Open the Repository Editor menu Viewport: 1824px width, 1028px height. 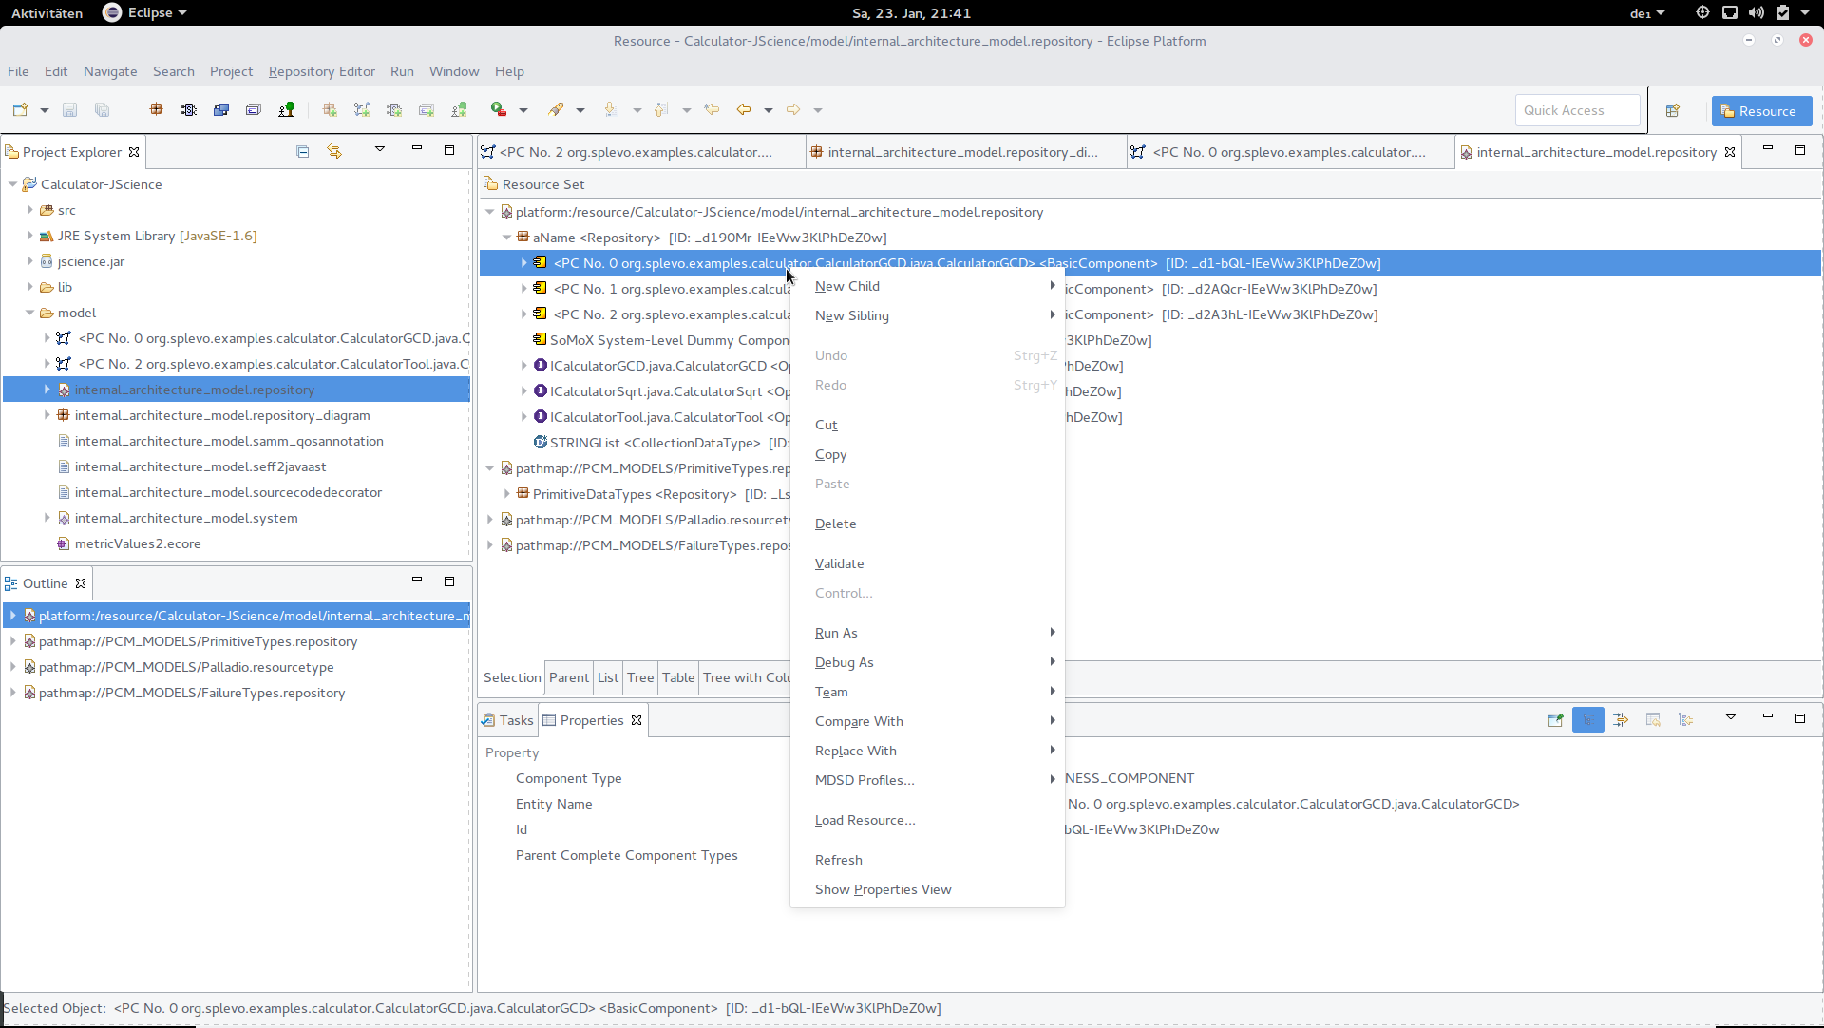coord(321,71)
